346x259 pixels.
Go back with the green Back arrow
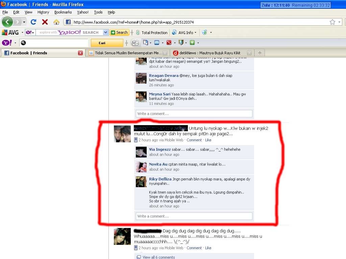pyautogui.click(x=7, y=22)
